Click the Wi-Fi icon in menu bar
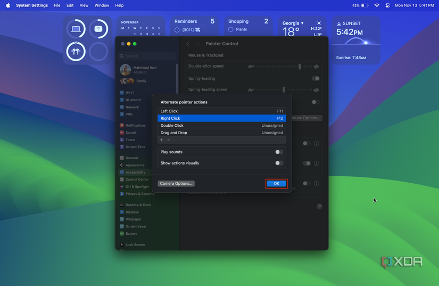Image resolution: width=439 pixels, height=286 pixels. point(377,5)
